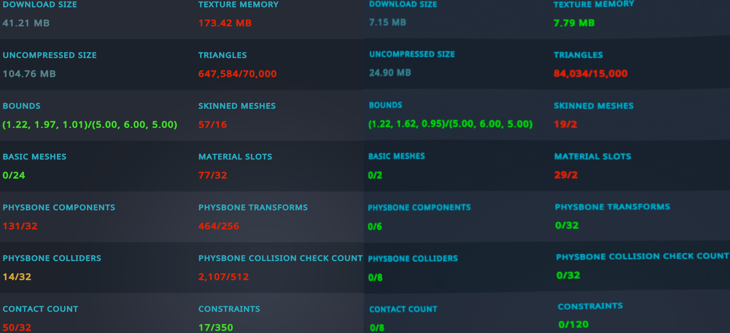Select the 29/2 material slots value

566,175
